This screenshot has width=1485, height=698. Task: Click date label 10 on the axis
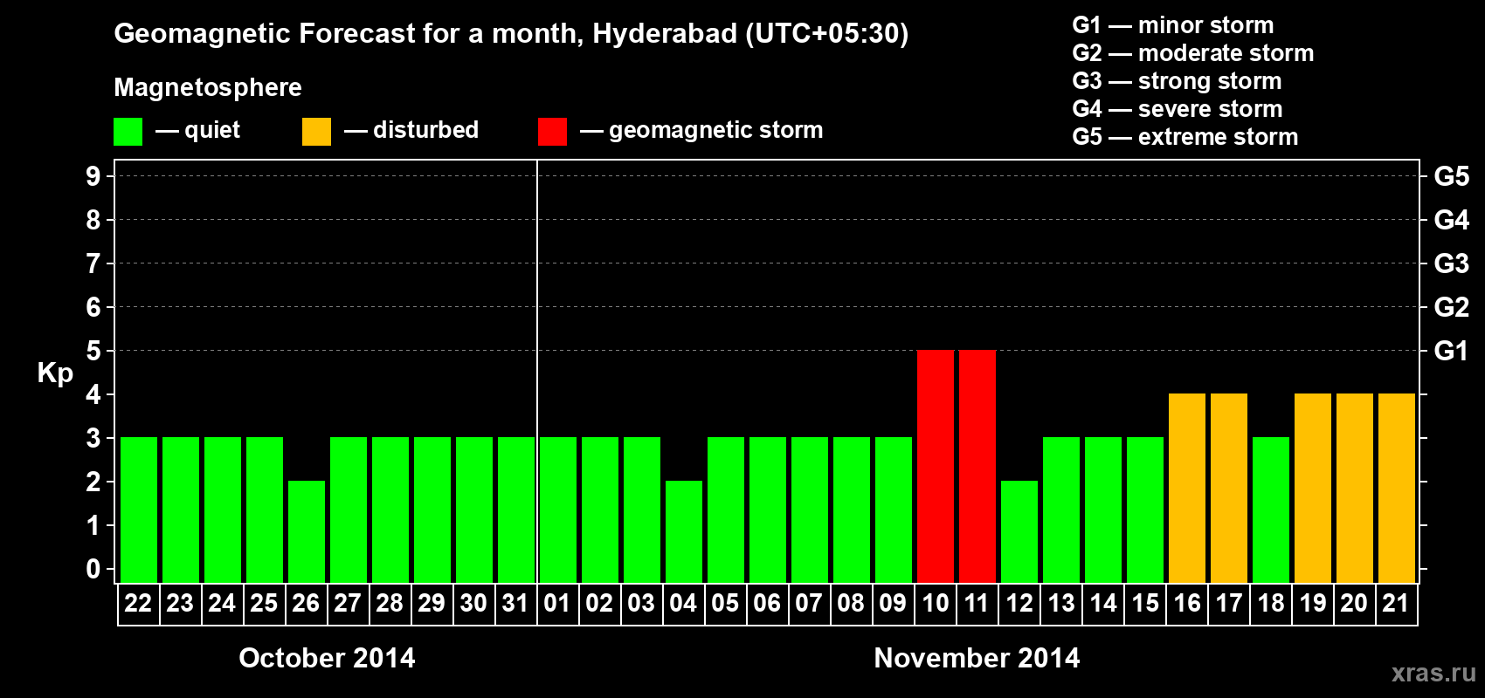[x=936, y=603]
